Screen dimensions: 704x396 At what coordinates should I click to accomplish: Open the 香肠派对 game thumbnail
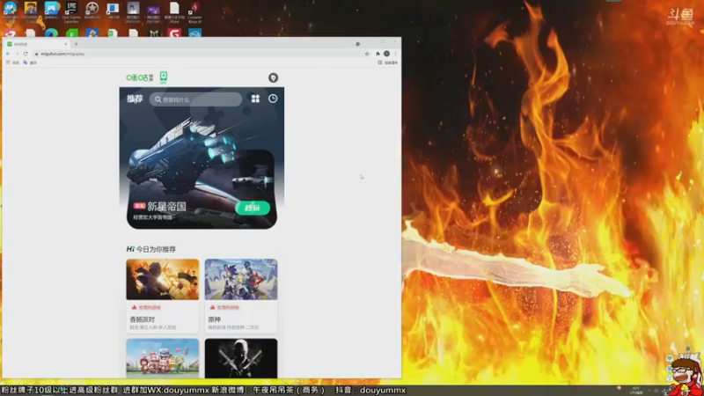163,279
